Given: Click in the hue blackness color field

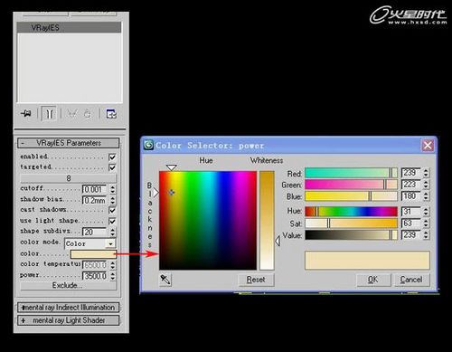Looking at the screenshot, I should (x=208, y=220).
